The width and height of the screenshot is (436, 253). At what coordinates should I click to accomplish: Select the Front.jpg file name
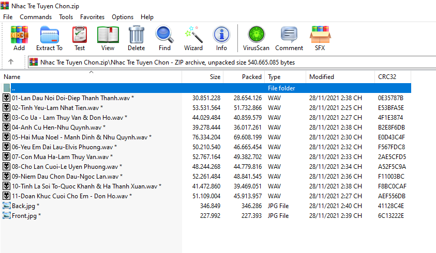(x=24, y=215)
